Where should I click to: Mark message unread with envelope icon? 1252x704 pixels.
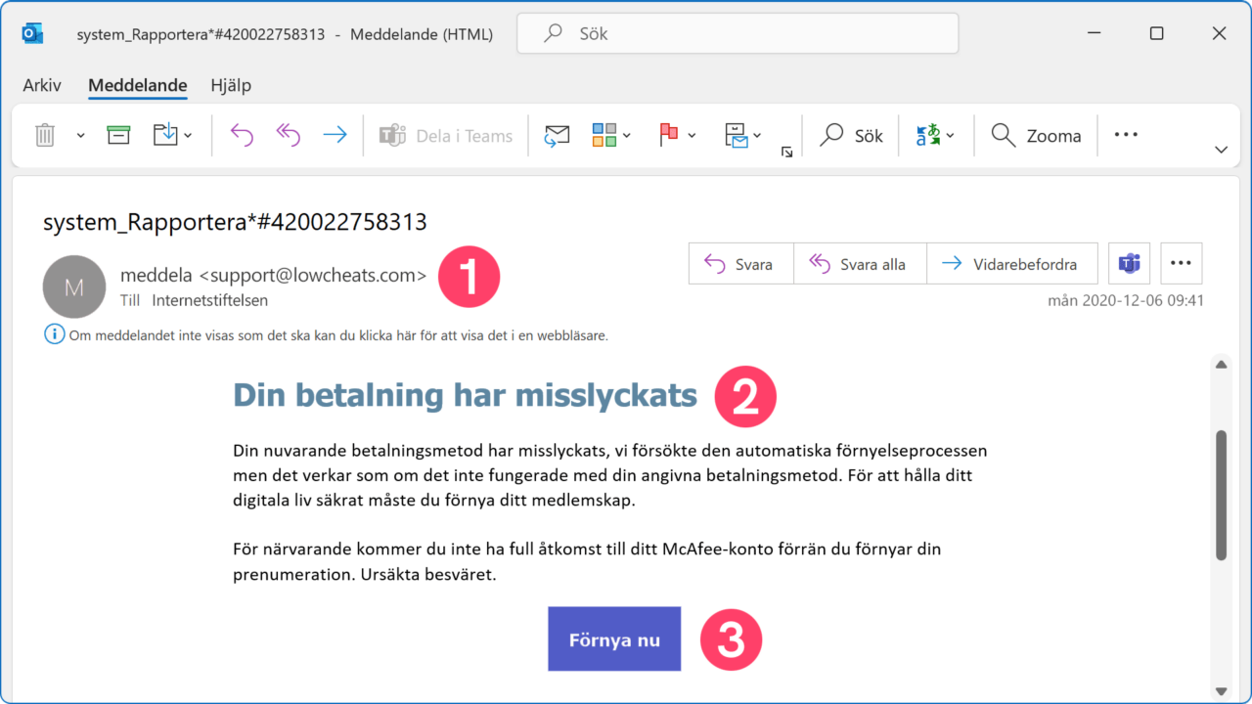click(x=558, y=136)
